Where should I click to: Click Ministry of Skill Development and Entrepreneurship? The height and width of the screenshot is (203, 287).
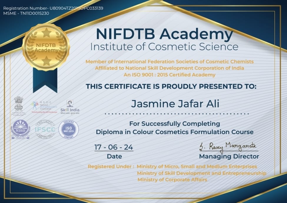click(x=202, y=173)
